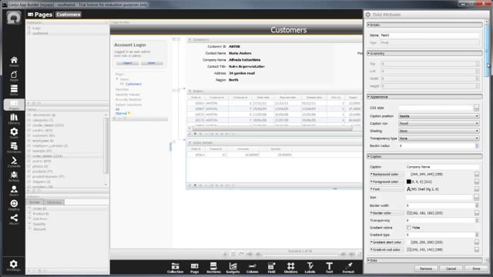This screenshot has width=493, height=277.
Task: Collapse the Geometry section header
Action: [424, 53]
